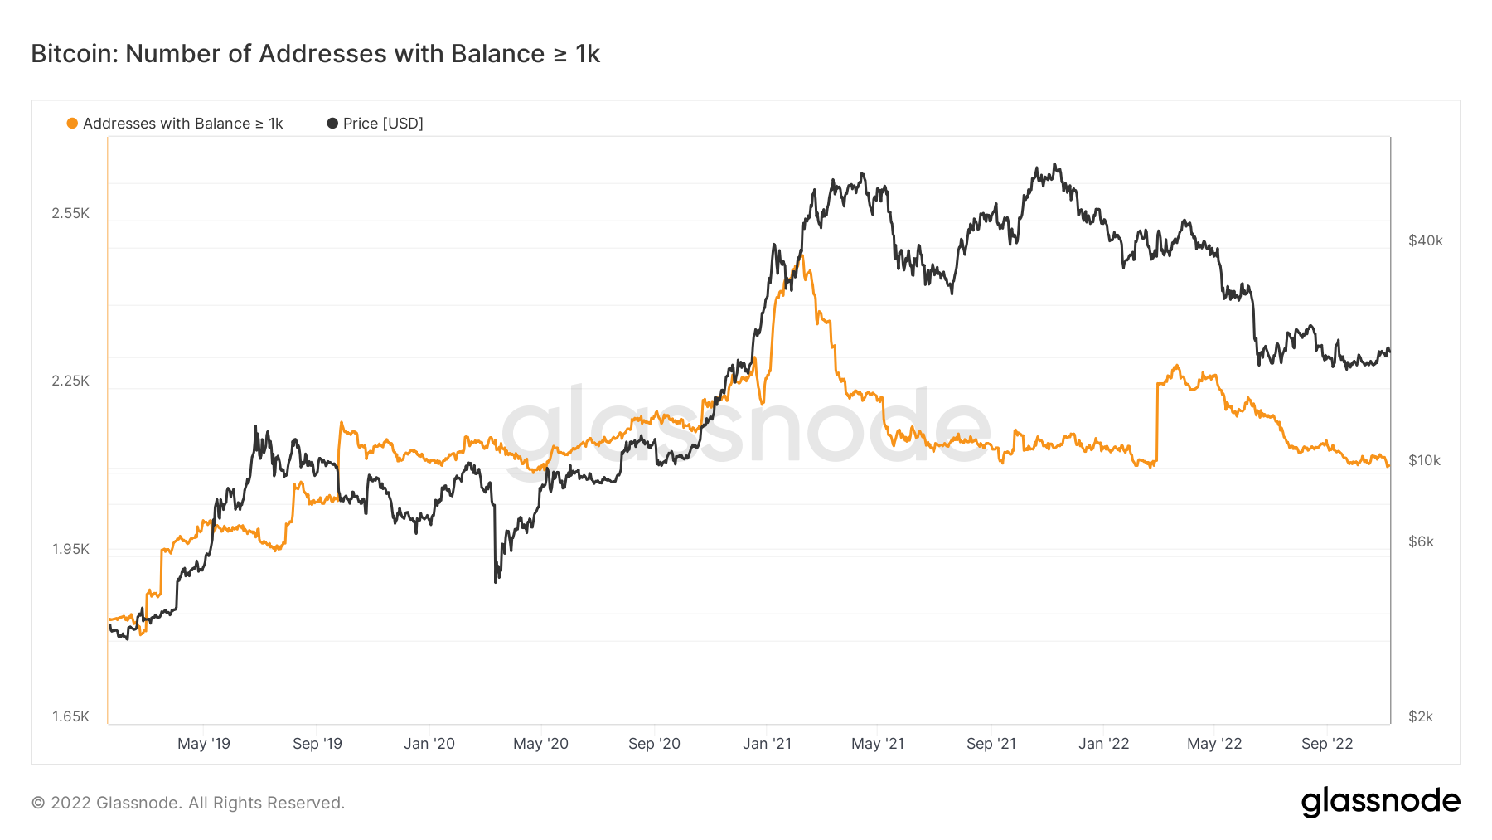Select the Sep '22 x-axis label
Viewport: 1492px width, 840px height.
click(1327, 744)
